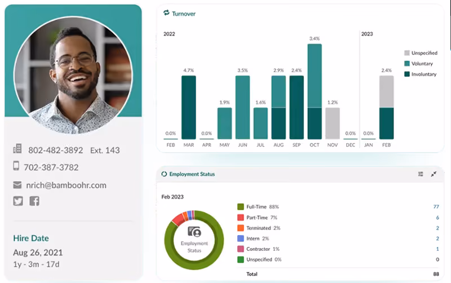Screen dimensions: 451x283
Task: Click the Part-Time 7% legend label
Action: click(262, 218)
